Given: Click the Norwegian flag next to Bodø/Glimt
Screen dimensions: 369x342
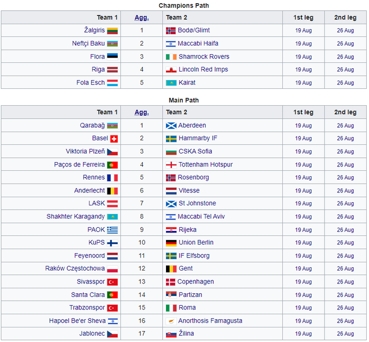Looking at the screenshot, I should [x=170, y=31].
